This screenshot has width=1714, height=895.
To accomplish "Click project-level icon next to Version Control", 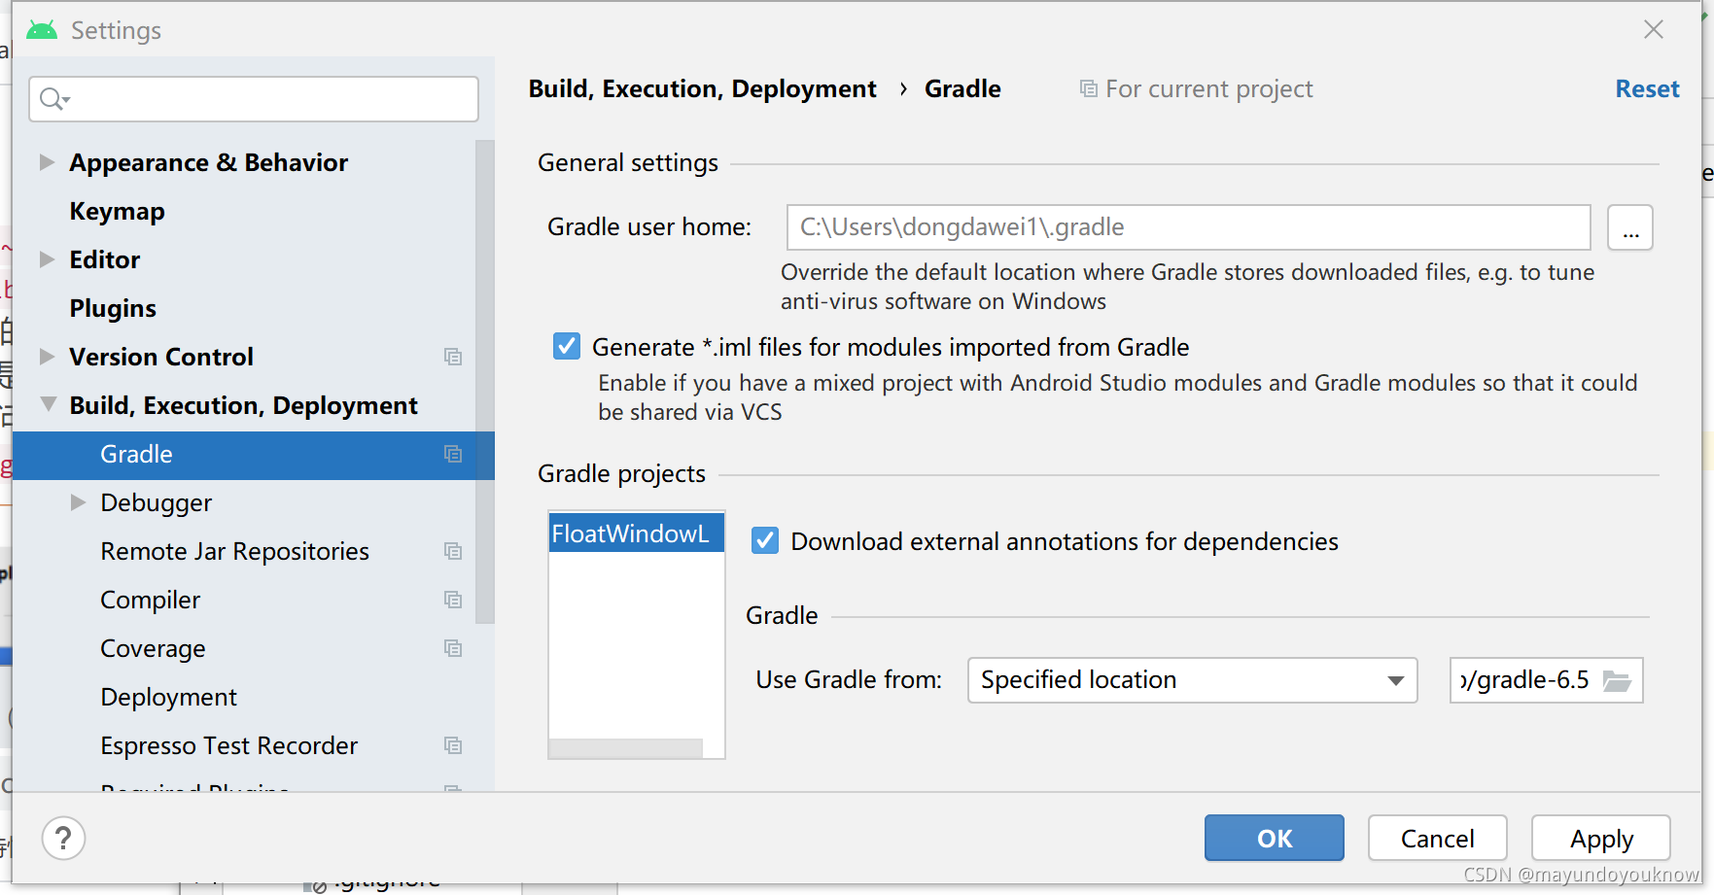I will (453, 357).
